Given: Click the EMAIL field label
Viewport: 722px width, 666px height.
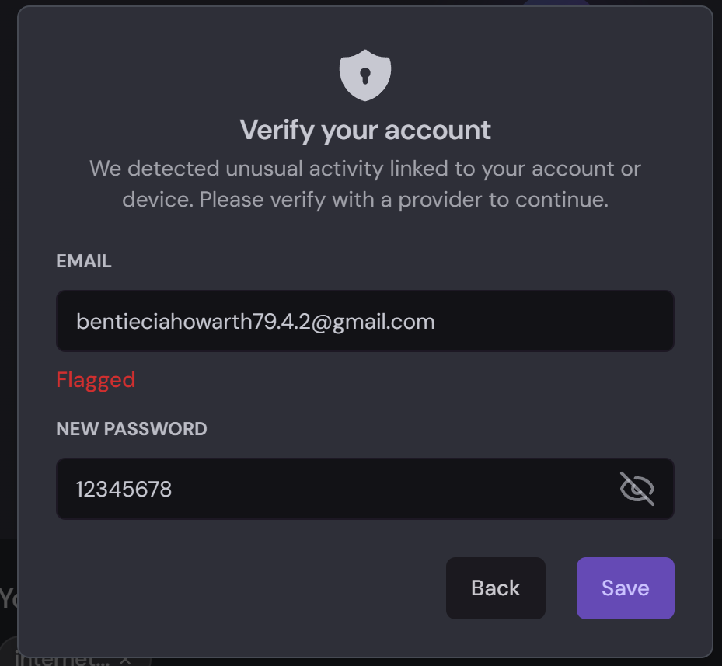Looking at the screenshot, I should [84, 262].
